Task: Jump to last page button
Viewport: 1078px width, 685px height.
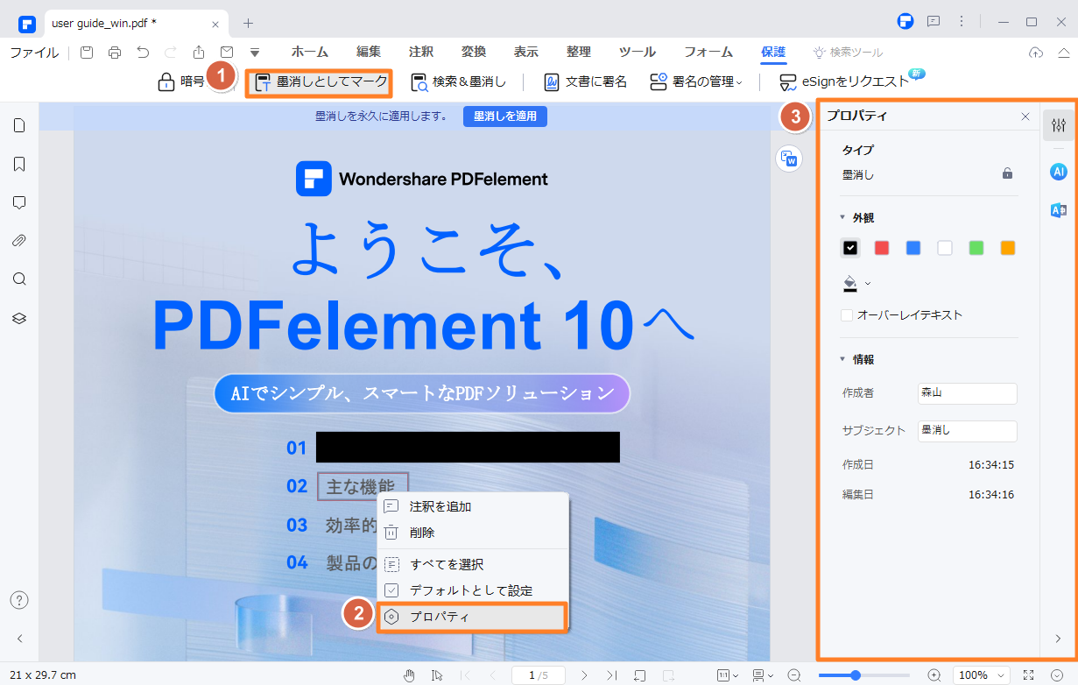Action: pos(612,675)
